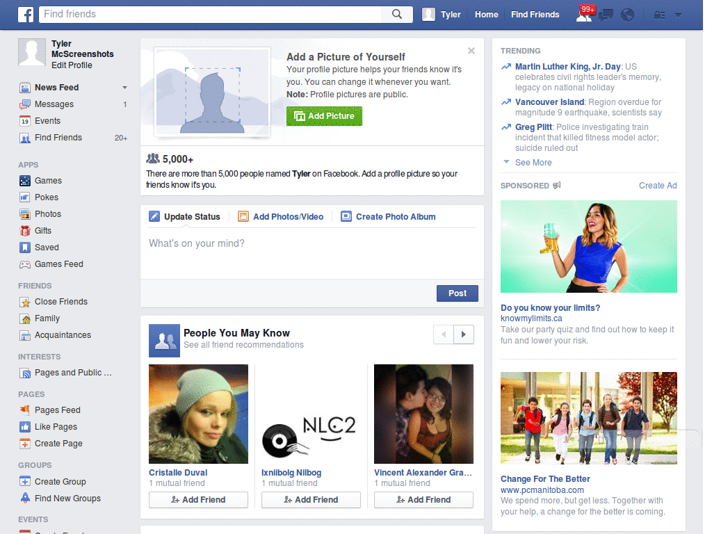Click the Find Friends sidebar icon
This screenshot has width=712, height=534.
click(25, 138)
